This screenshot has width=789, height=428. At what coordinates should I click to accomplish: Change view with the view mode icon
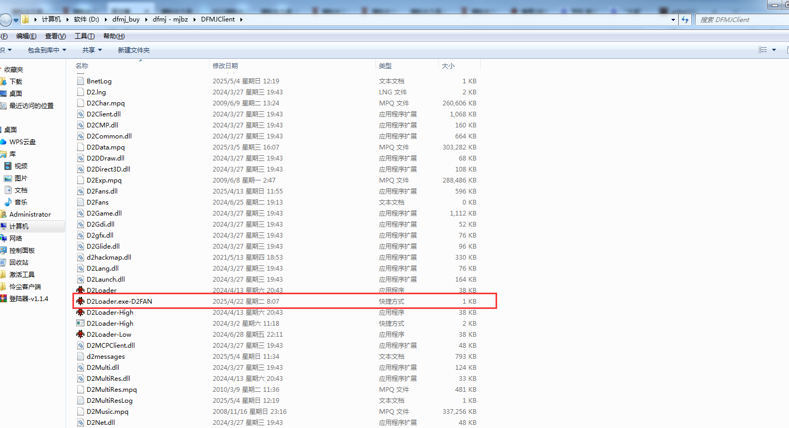pos(763,50)
